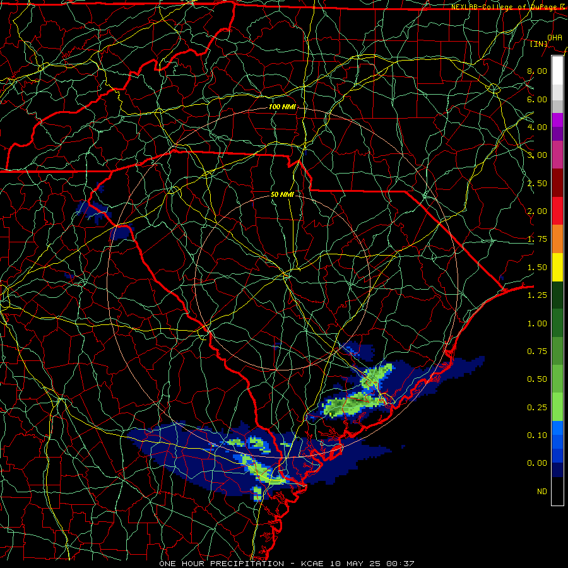Click the pink legend swatch beside 3.00
This screenshot has height=568, width=568.
click(x=557, y=155)
